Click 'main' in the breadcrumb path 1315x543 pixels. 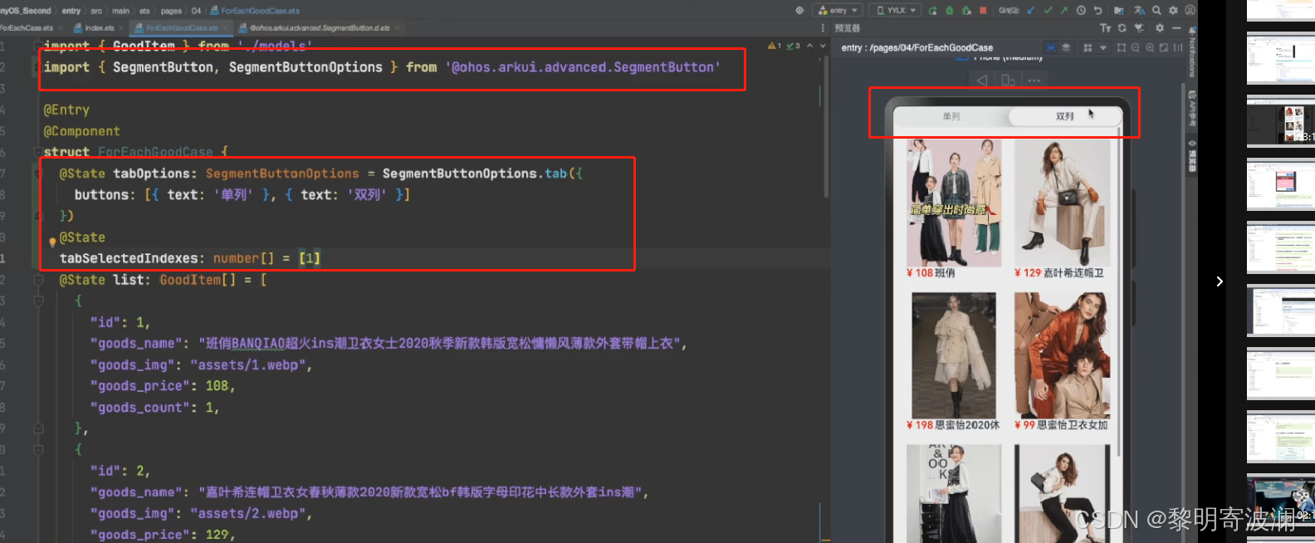point(121,11)
